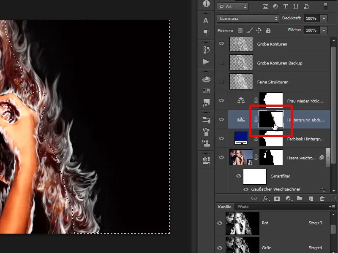
Task: Create new adjustment layer half-circle icon
Action: pyautogui.click(x=289, y=198)
